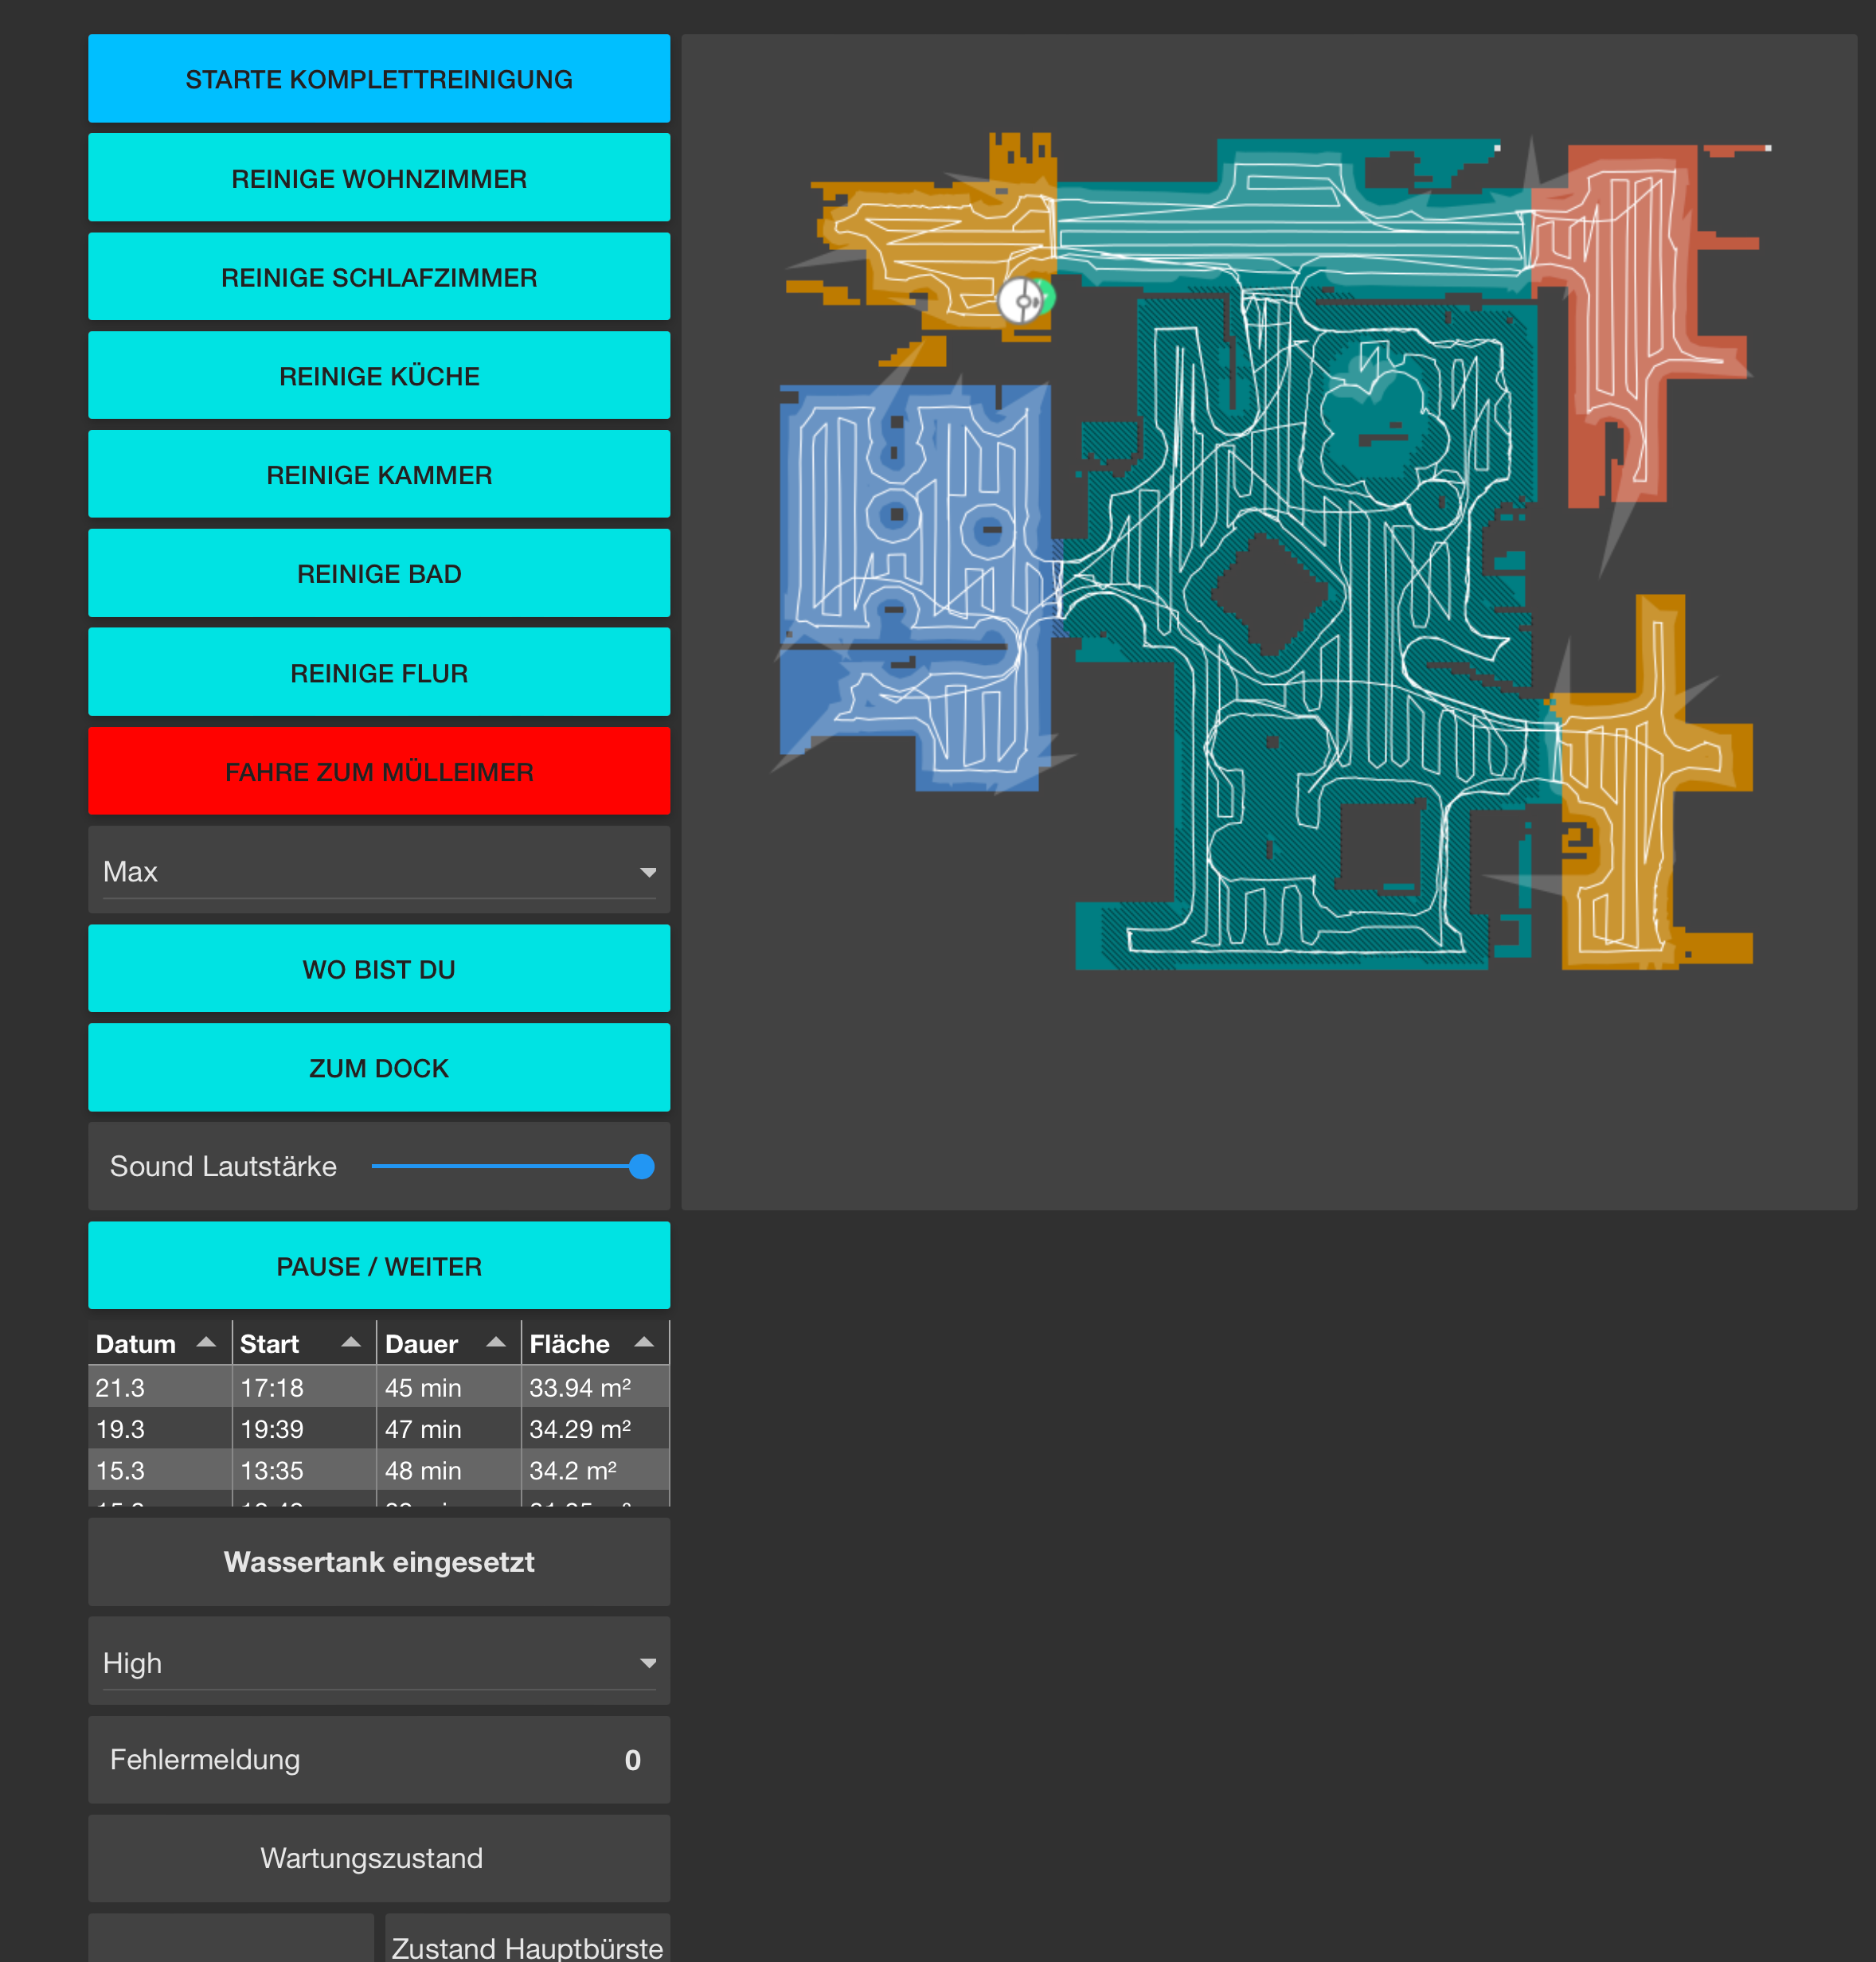
Task: Click the robot vacuum icon on map
Action: pos(1021,300)
